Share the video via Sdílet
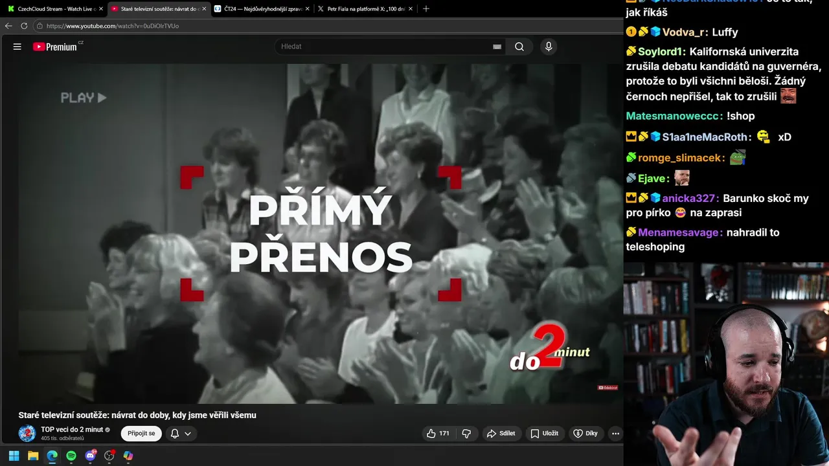Screen dimensions: 829x466 tap(501, 434)
